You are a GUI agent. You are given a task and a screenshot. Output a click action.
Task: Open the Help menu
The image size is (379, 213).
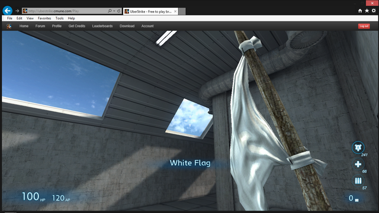71,18
